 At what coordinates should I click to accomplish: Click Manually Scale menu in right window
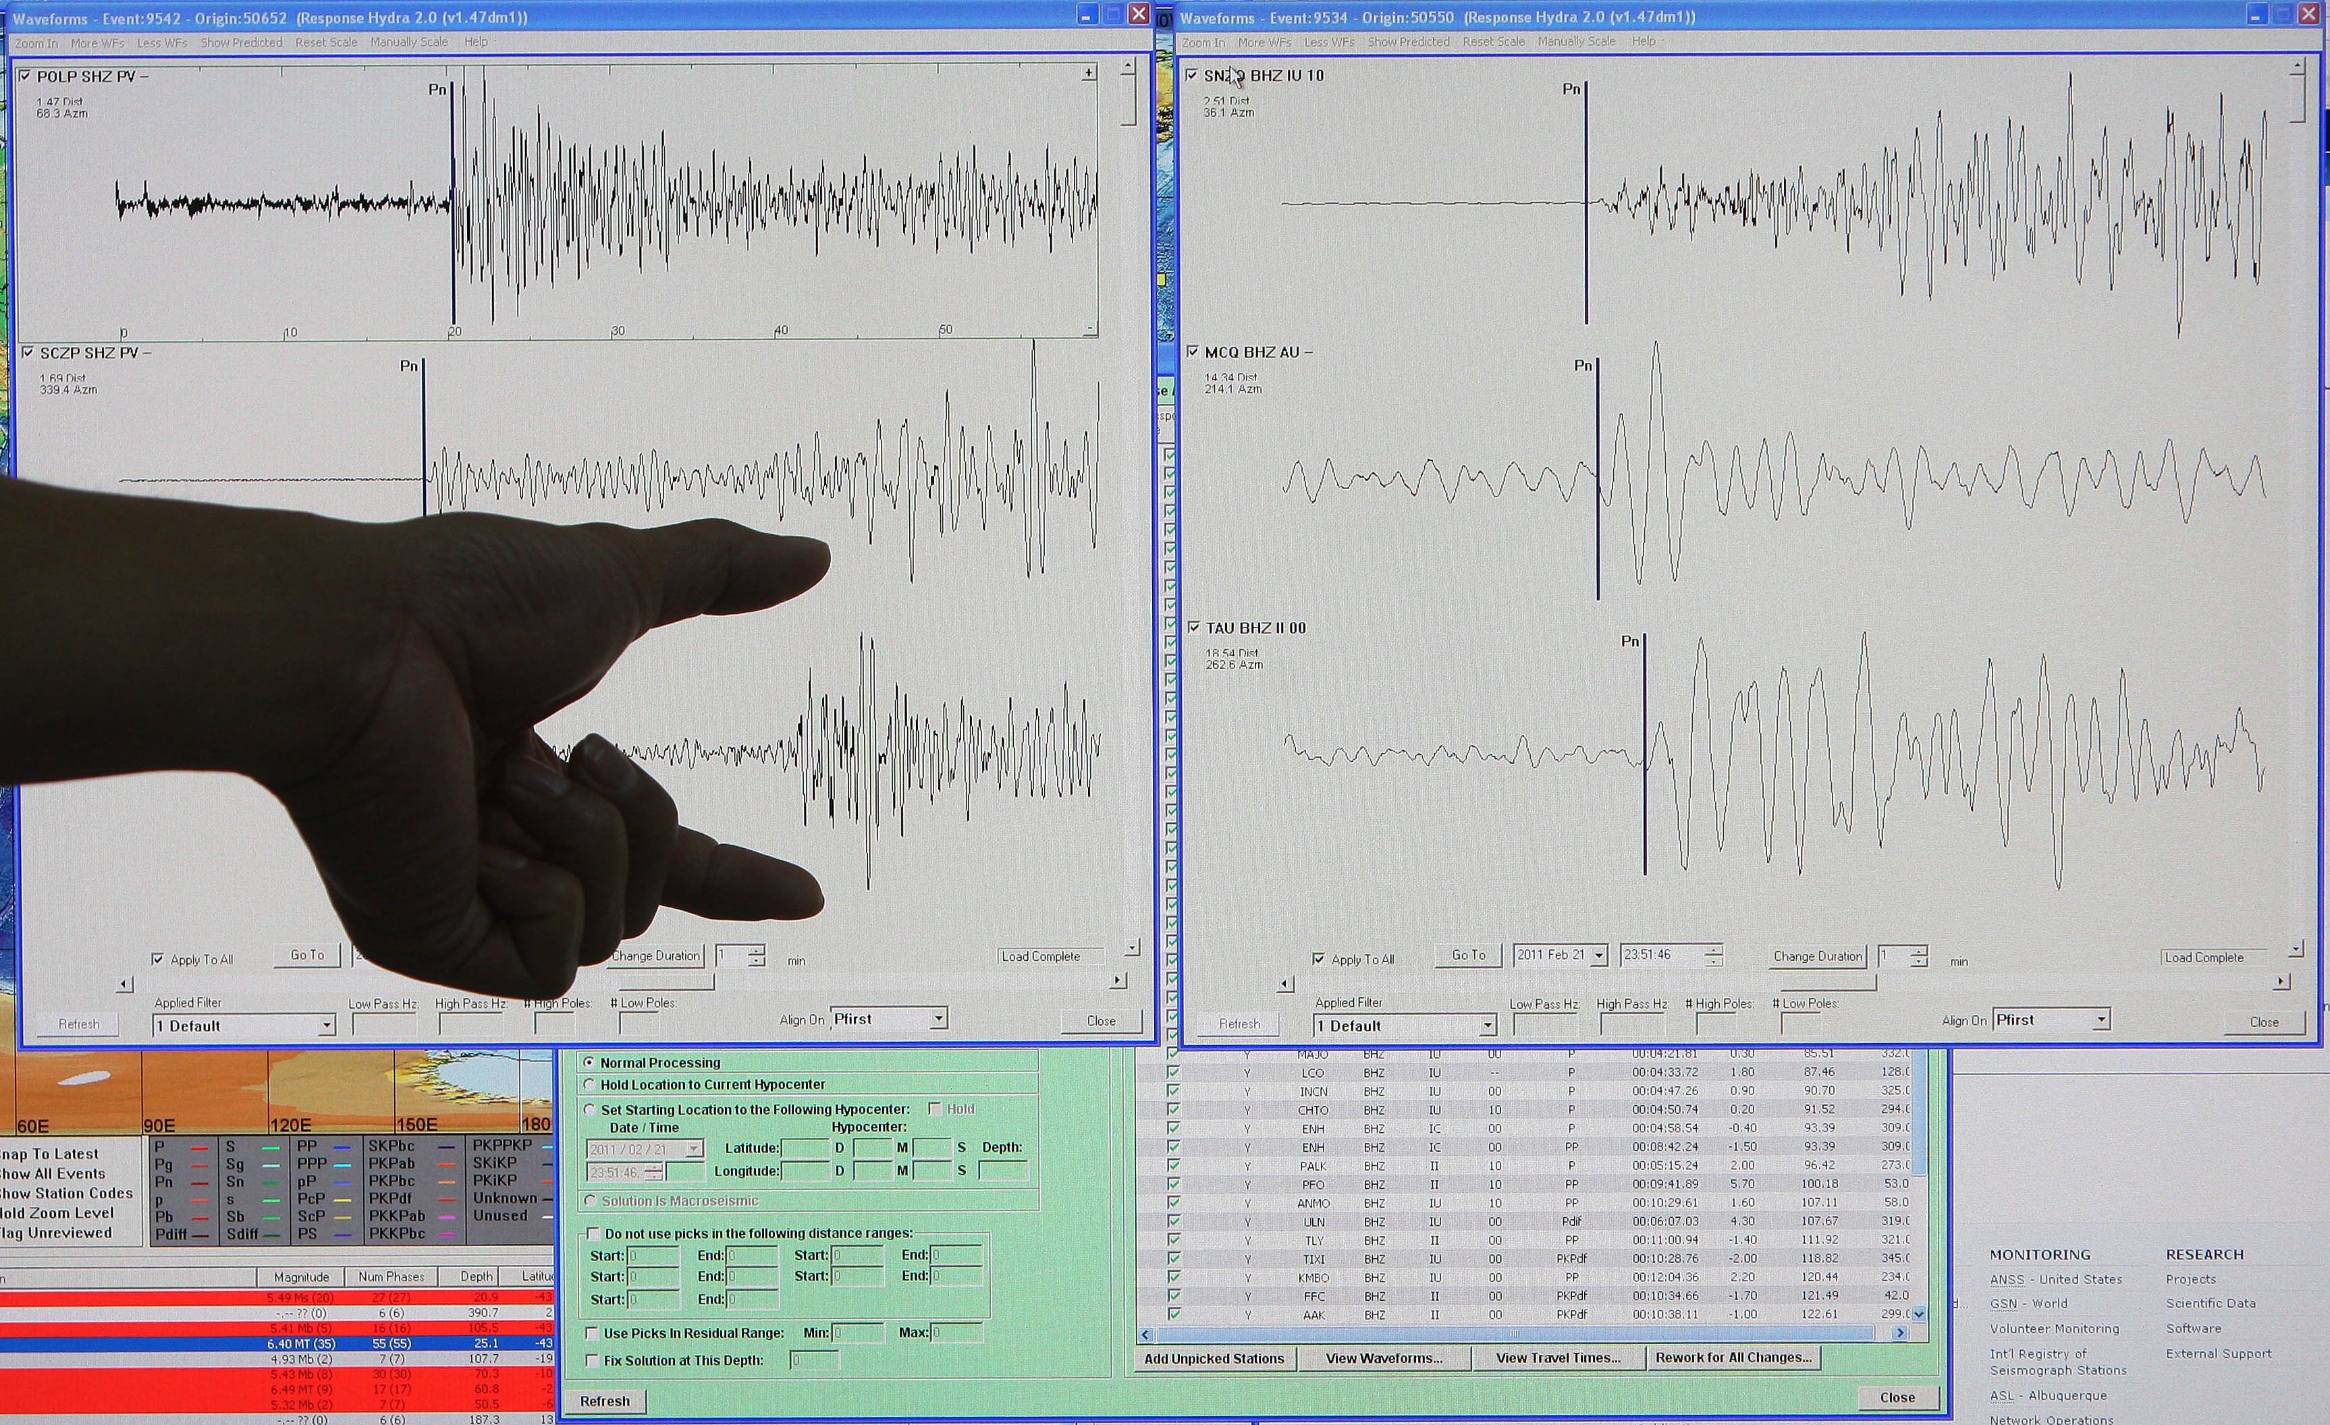pyautogui.click(x=1576, y=42)
